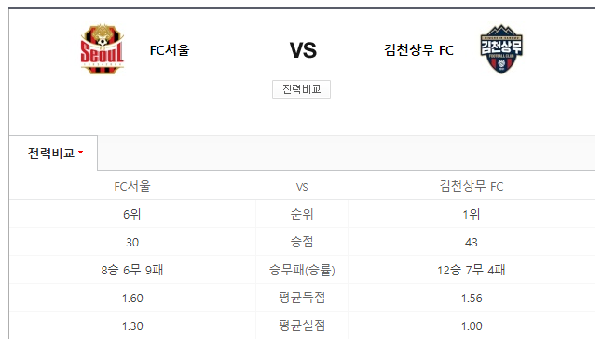602x346 pixels.
Task: Click FC Seoul's 6위 ranking cell
Action: 132,214
